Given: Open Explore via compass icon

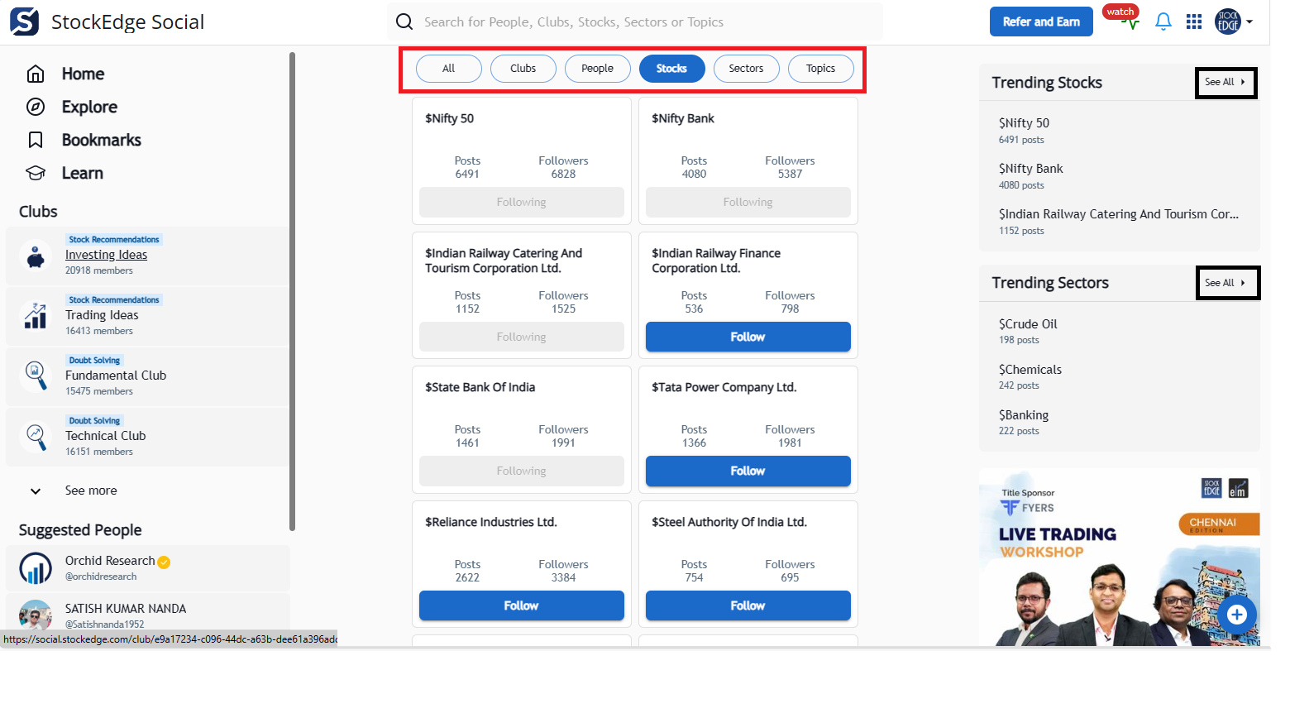Looking at the screenshot, I should [x=36, y=107].
